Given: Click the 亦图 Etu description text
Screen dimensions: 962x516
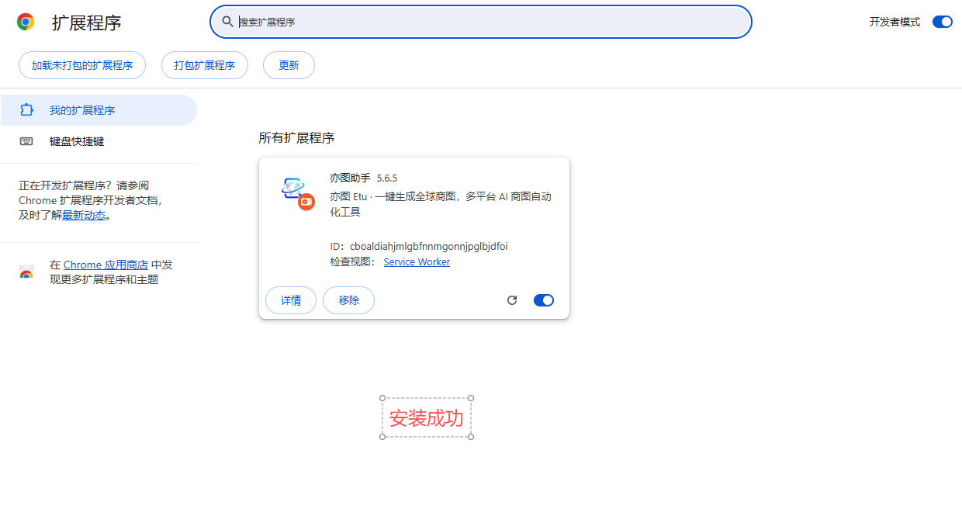Looking at the screenshot, I should click(x=441, y=204).
